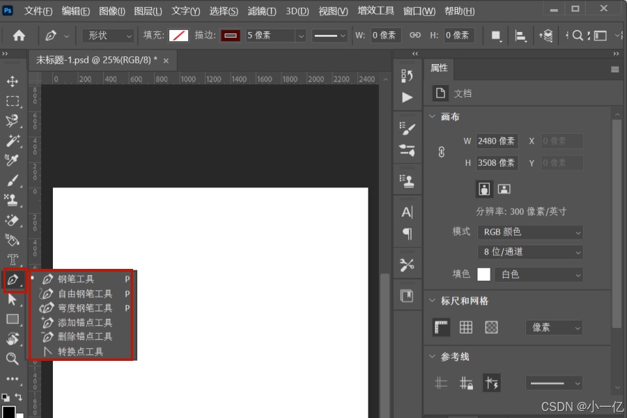This screenshot has width=627, height=418.
Task: Open the shape mode dropdown (形状)
Action: point(108,36)
